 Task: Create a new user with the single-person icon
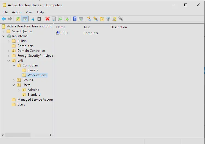89,19
